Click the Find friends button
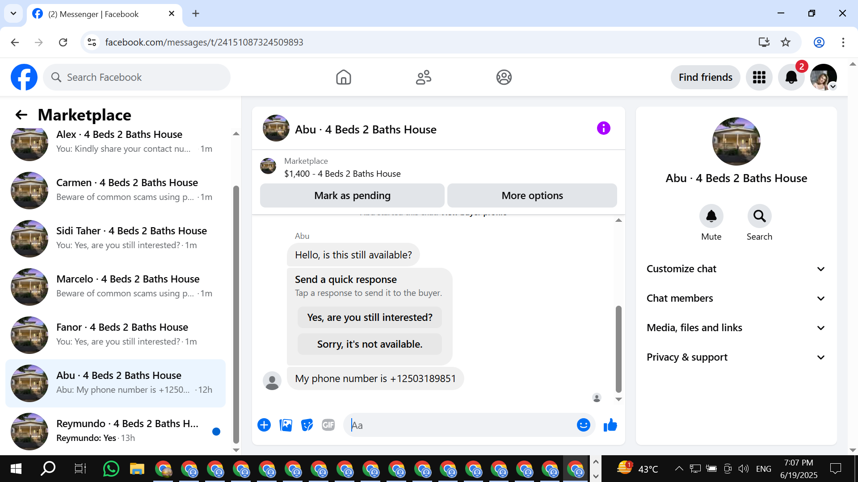Viewport: 858px width, 482px height. tap(705, 77)
